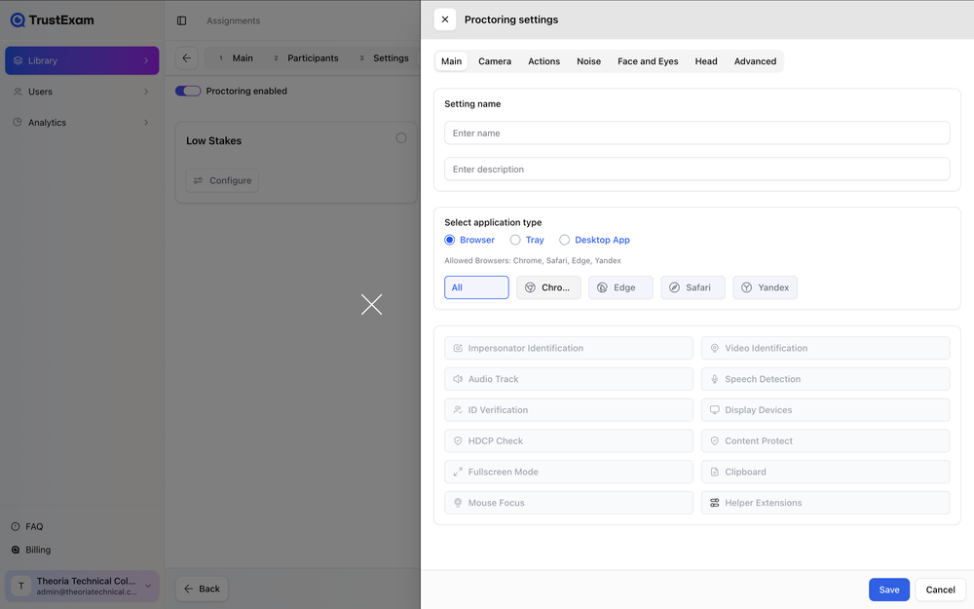Click the Enter name field
This screenshot has width=974, height=609.
[x=697, y=133]
